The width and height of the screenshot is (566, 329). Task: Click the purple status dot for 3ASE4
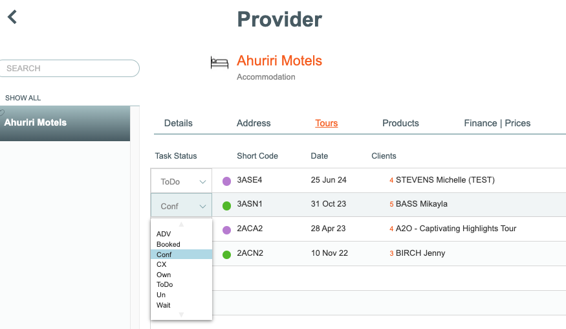pyautogui.click(x=226, y=181)
